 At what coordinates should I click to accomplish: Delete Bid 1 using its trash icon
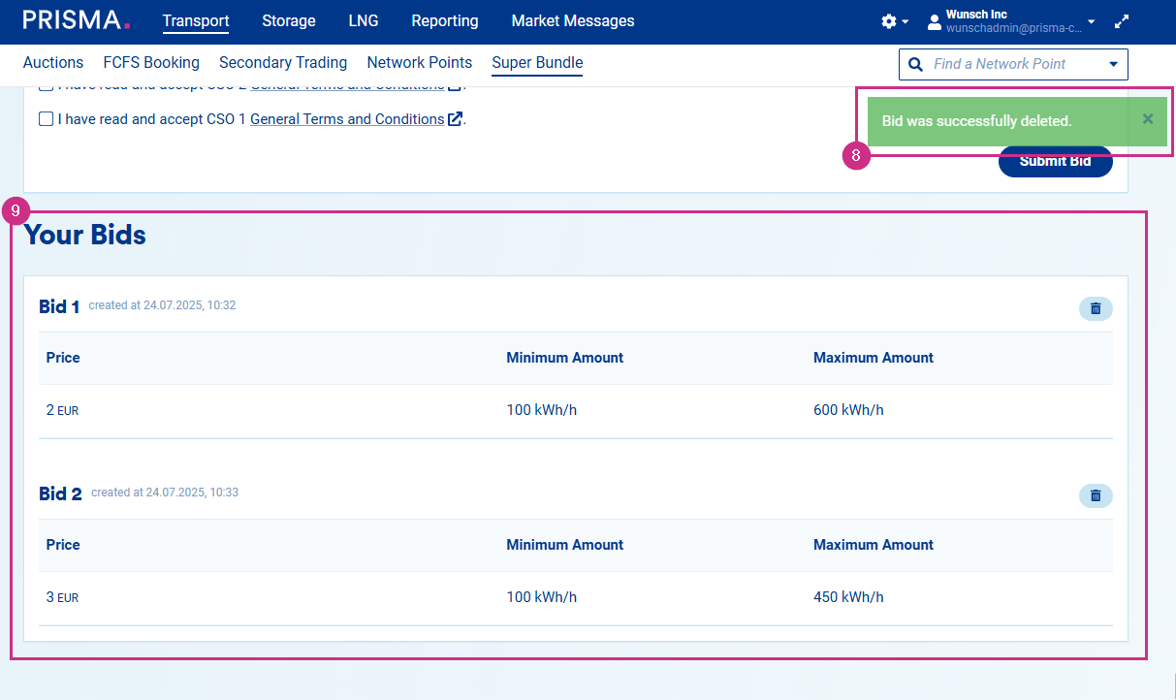click(1096, 308)
